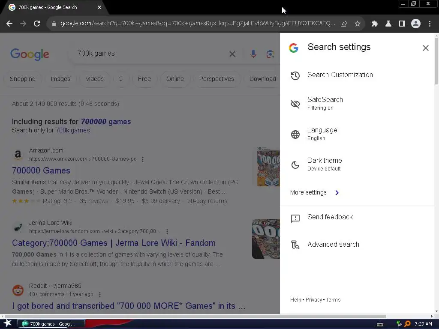Click the 7:29 AM clock
439x329 pixels.
tap(423, 324)
